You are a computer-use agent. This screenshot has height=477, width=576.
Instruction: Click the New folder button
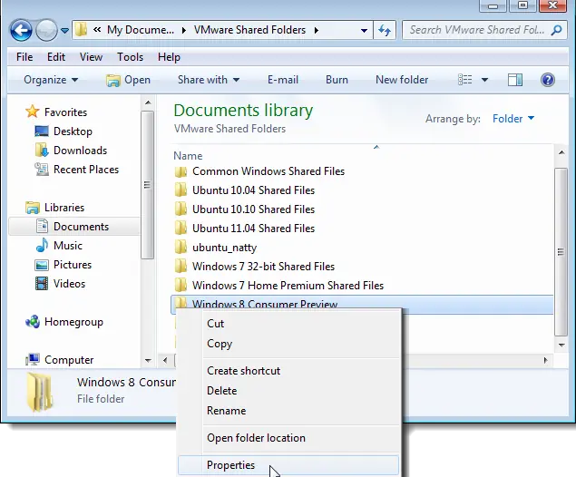tap(402, 80)
